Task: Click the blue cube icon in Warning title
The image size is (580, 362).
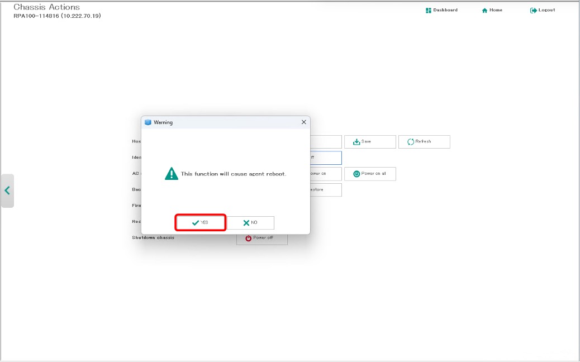Action: [x=148, y=122]
